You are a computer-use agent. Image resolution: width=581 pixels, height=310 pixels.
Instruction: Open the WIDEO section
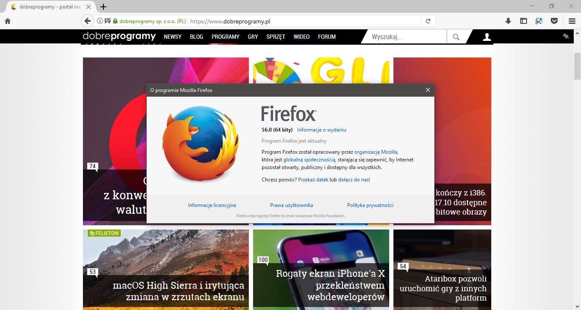(x=302, y=37)
